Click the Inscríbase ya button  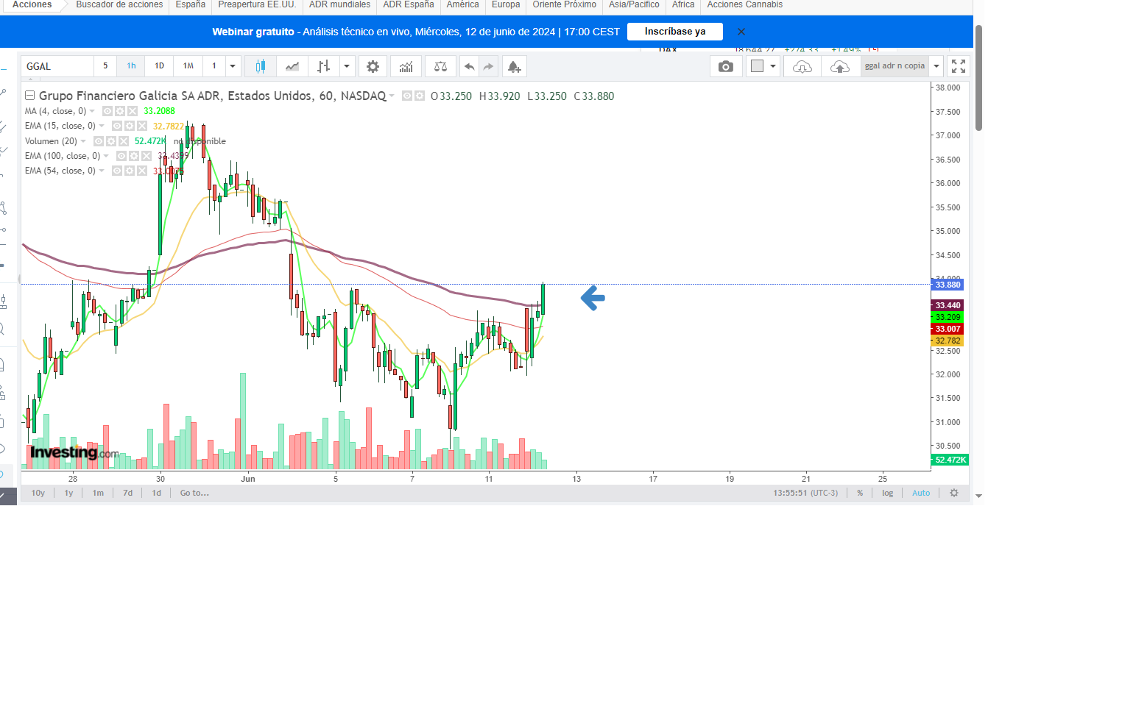click(x=675, y=32)
